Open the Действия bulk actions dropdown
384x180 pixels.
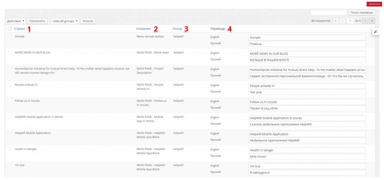click(x=16, y=21)
